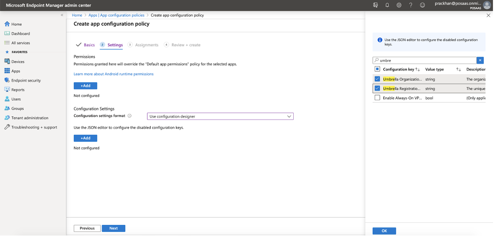This screenshot has width=494, height=236.
Task: Open the portal settings gear icon
Action: (399, 5)
